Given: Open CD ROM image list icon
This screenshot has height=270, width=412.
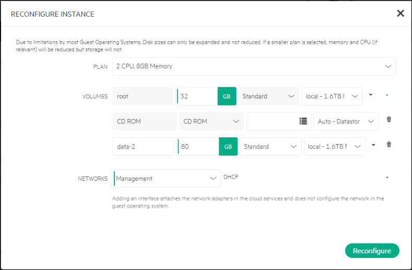Looking at the screenshot, I should point(303,121).
